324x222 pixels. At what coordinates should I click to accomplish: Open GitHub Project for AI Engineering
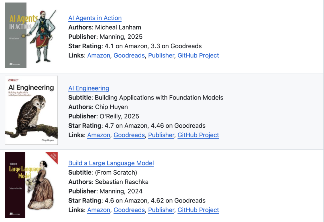point(198,135)
